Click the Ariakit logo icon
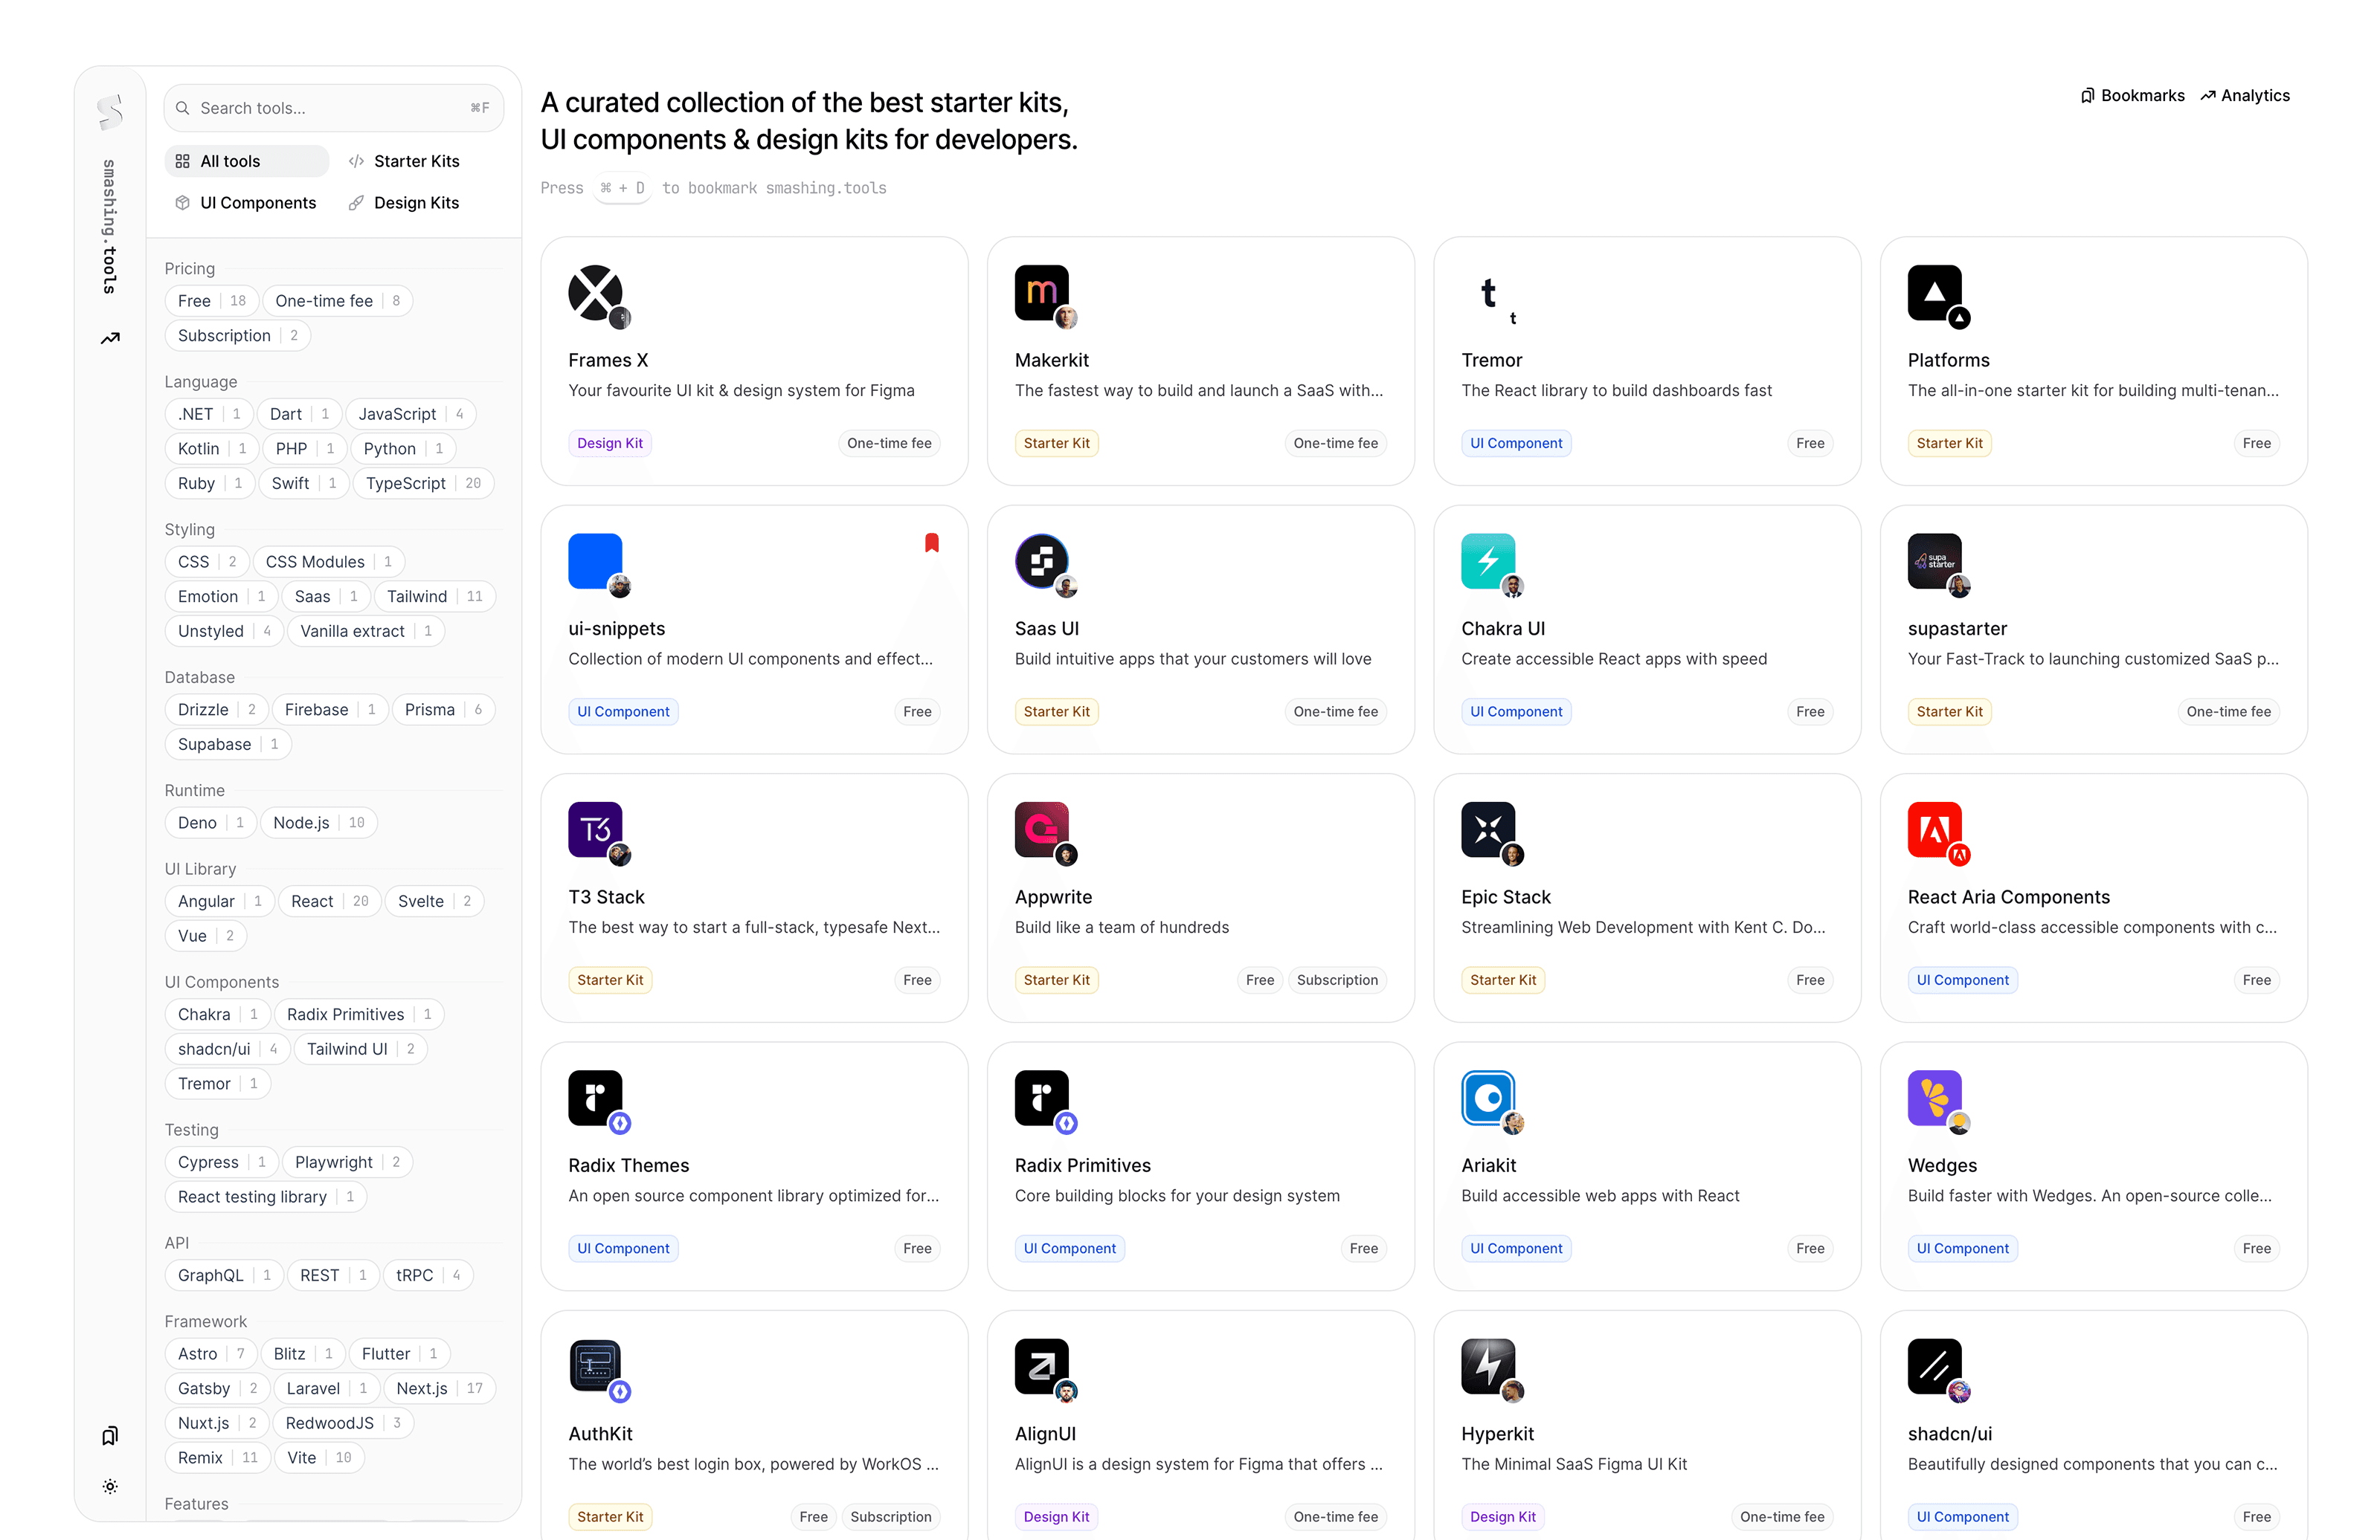Image resolution: width=2380 pixels, height=1540 pixels. click(x=1488, y=1097)
